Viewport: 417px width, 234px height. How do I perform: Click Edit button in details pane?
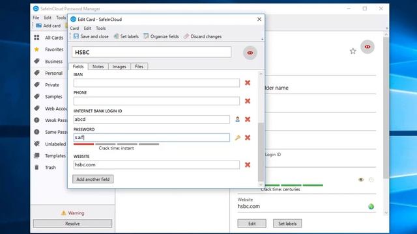252,224
